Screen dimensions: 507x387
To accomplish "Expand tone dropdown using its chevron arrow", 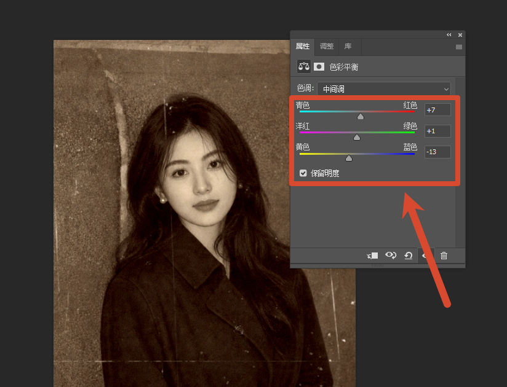I will click(446, 89).
